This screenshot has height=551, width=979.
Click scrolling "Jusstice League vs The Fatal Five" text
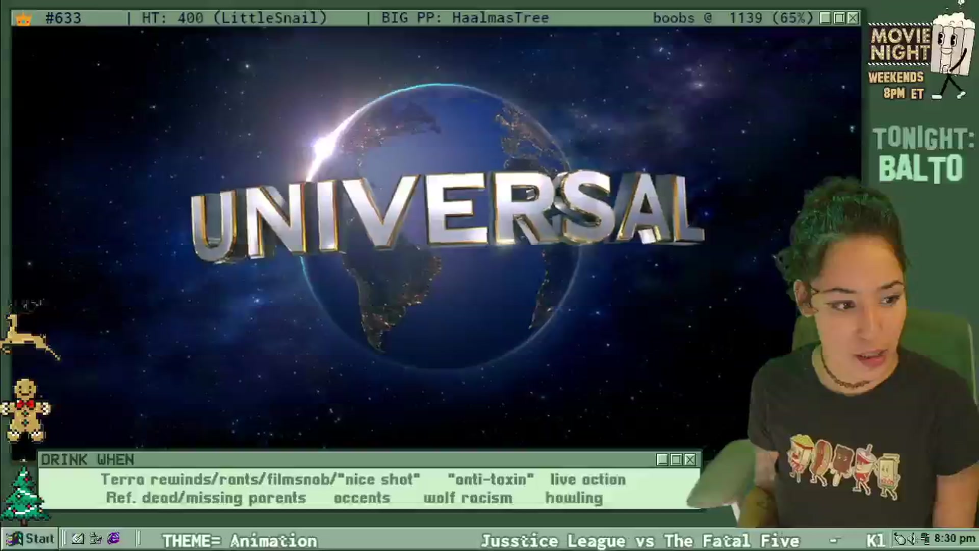coord(640,540)
